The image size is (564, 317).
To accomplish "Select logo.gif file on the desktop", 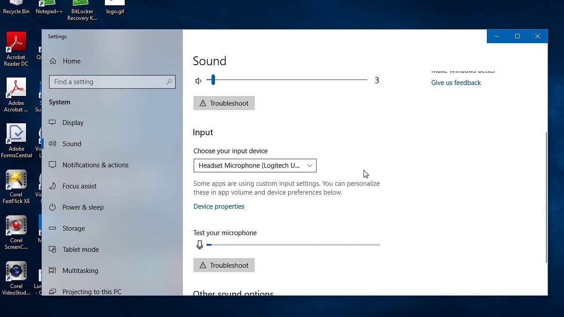I will click(x=115, y=7).
